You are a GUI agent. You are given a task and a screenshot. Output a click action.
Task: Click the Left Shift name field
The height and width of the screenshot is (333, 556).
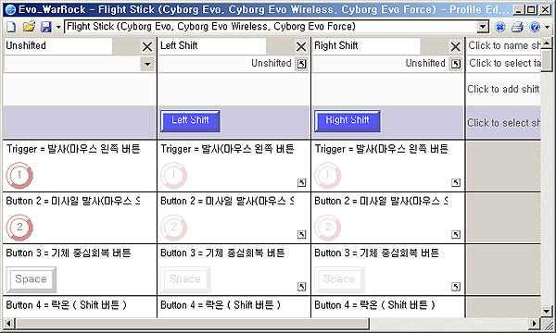212,46
